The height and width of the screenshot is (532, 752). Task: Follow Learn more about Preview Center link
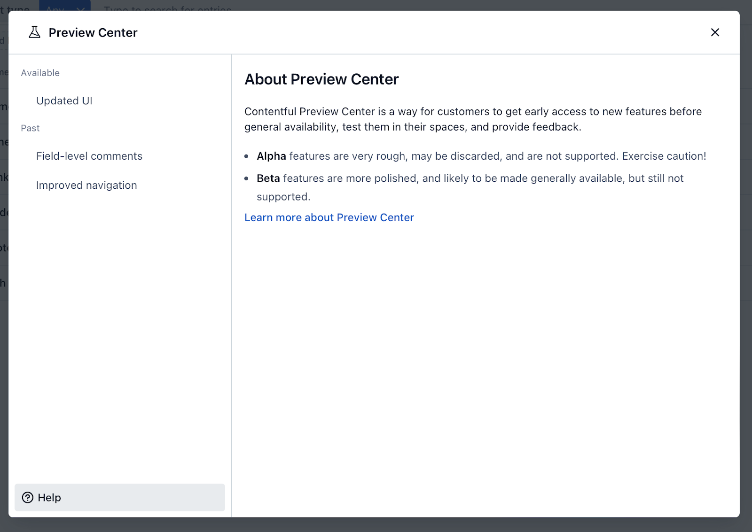(x=329, y=217)
